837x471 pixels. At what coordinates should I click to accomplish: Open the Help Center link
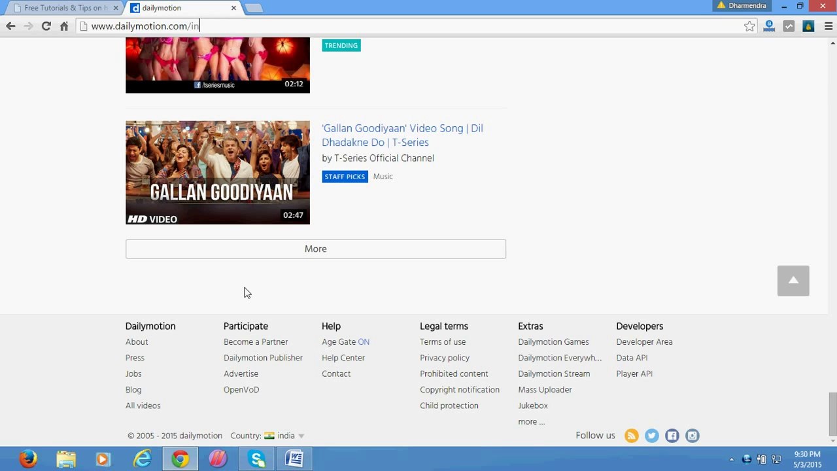click(x=343, y=358)
